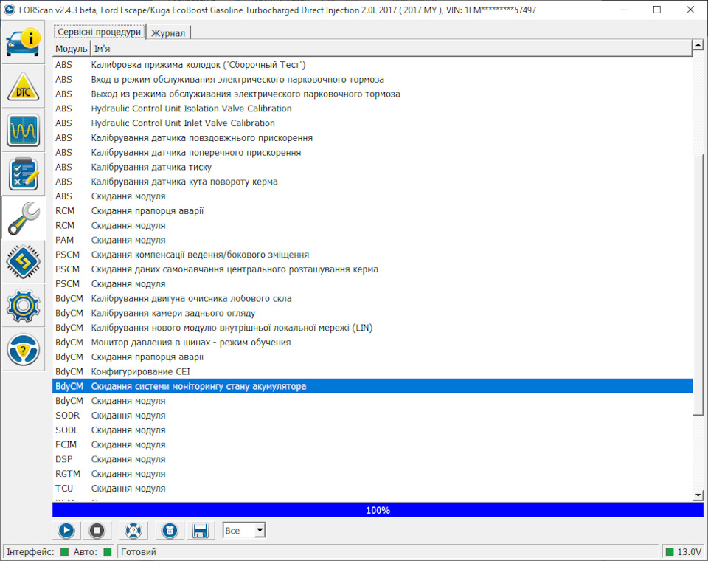The image size is (708, 561).
Task: Select SODL Скидання модуля row
Action: tap(372, 430)
